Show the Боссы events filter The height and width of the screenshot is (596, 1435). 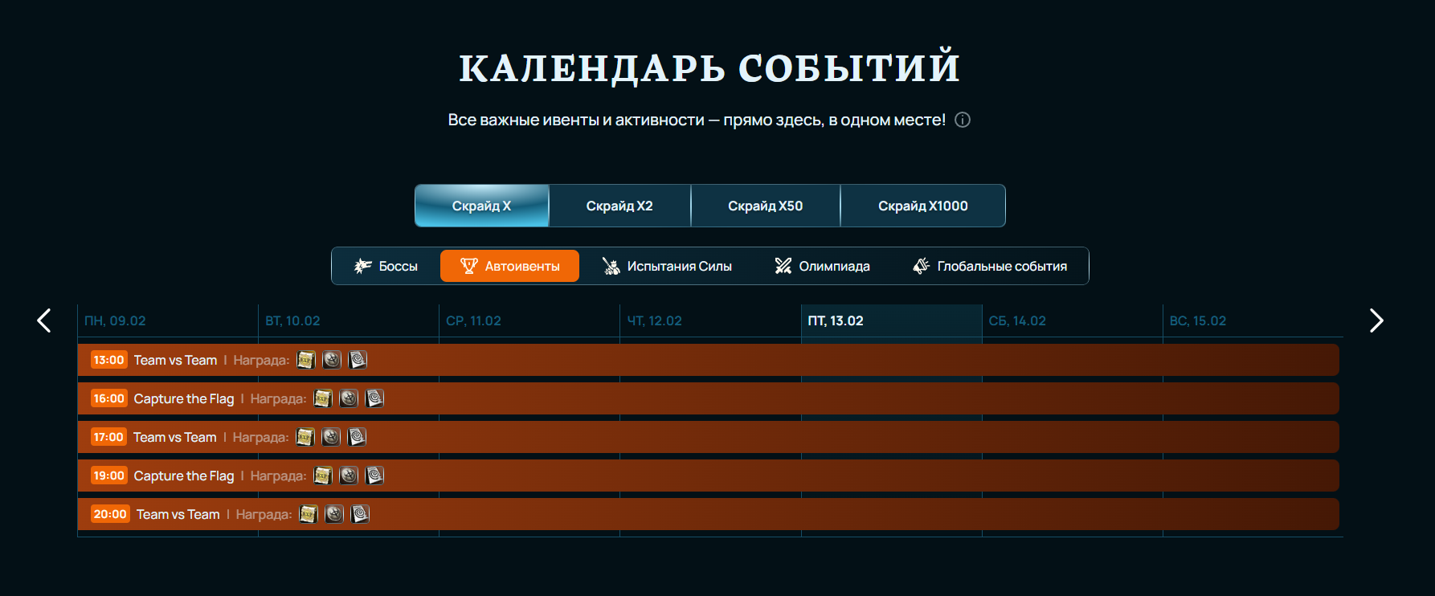386,266
